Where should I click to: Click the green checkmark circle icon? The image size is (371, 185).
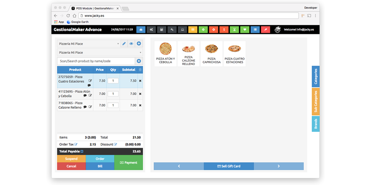click(203, 30)
